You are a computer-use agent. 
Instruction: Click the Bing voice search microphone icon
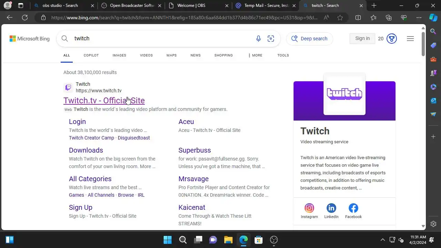click(258, 39)
